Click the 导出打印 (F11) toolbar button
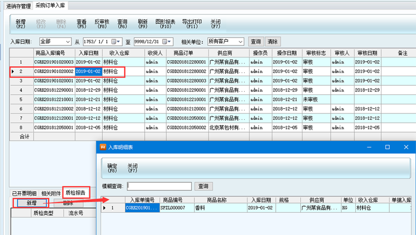Image resolution: width=416 pixels, height=235 pixels. click(x=193, y=24)
